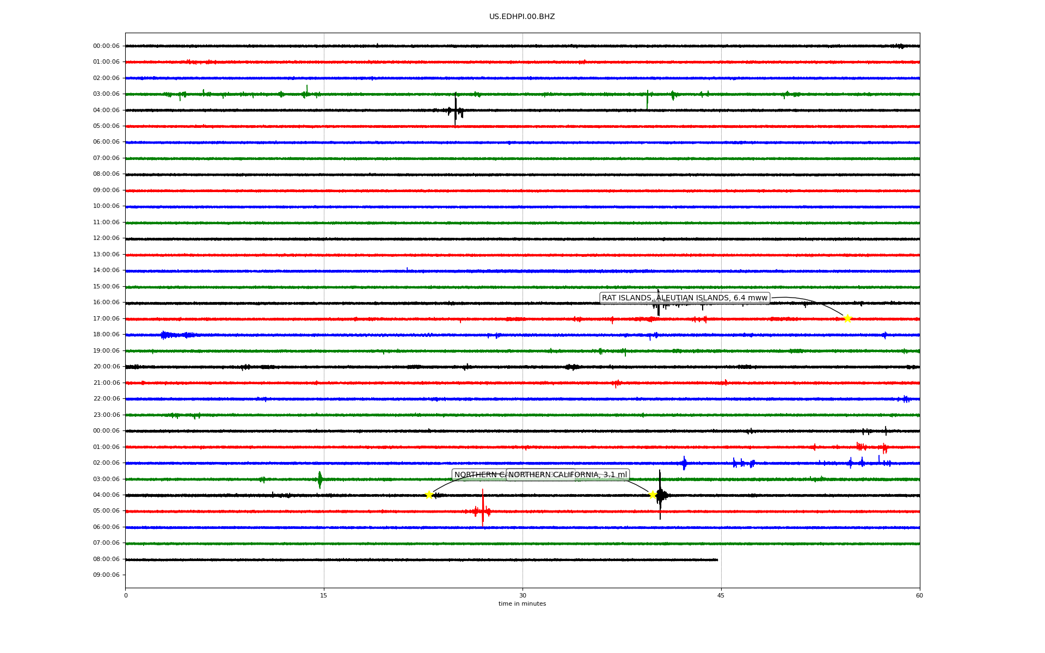1045x653 pixels.
Task: Select the 16:00:06 row time label
Action: point(106,303)
